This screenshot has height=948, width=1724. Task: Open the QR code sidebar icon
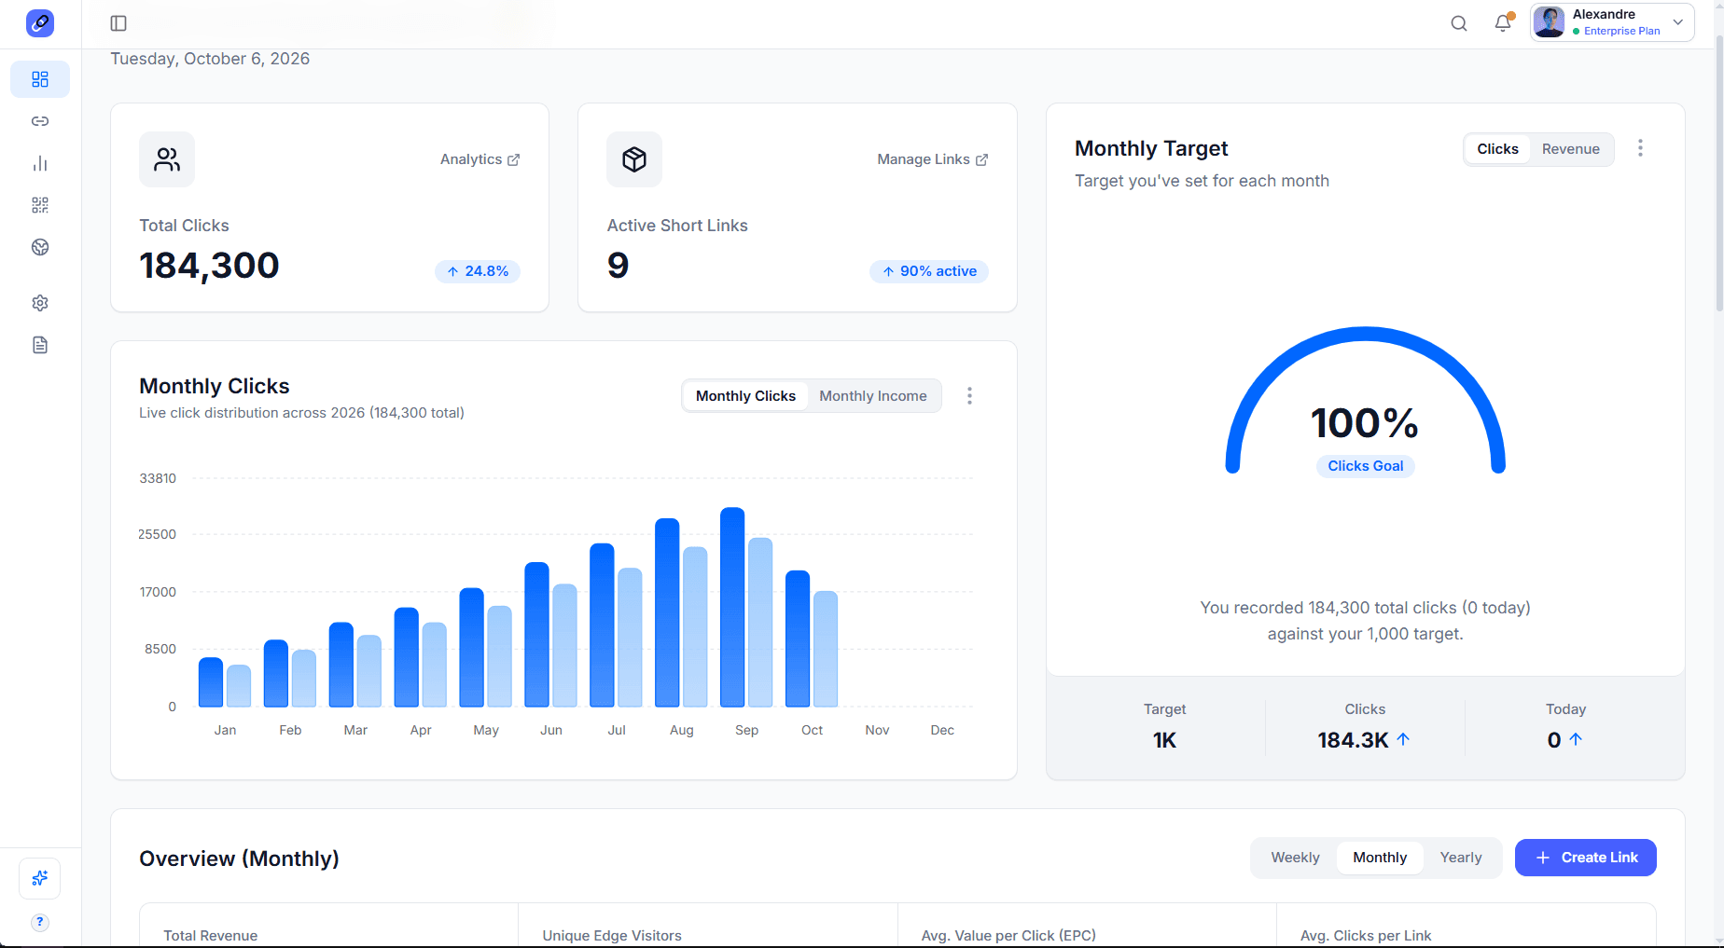(40, 205)
